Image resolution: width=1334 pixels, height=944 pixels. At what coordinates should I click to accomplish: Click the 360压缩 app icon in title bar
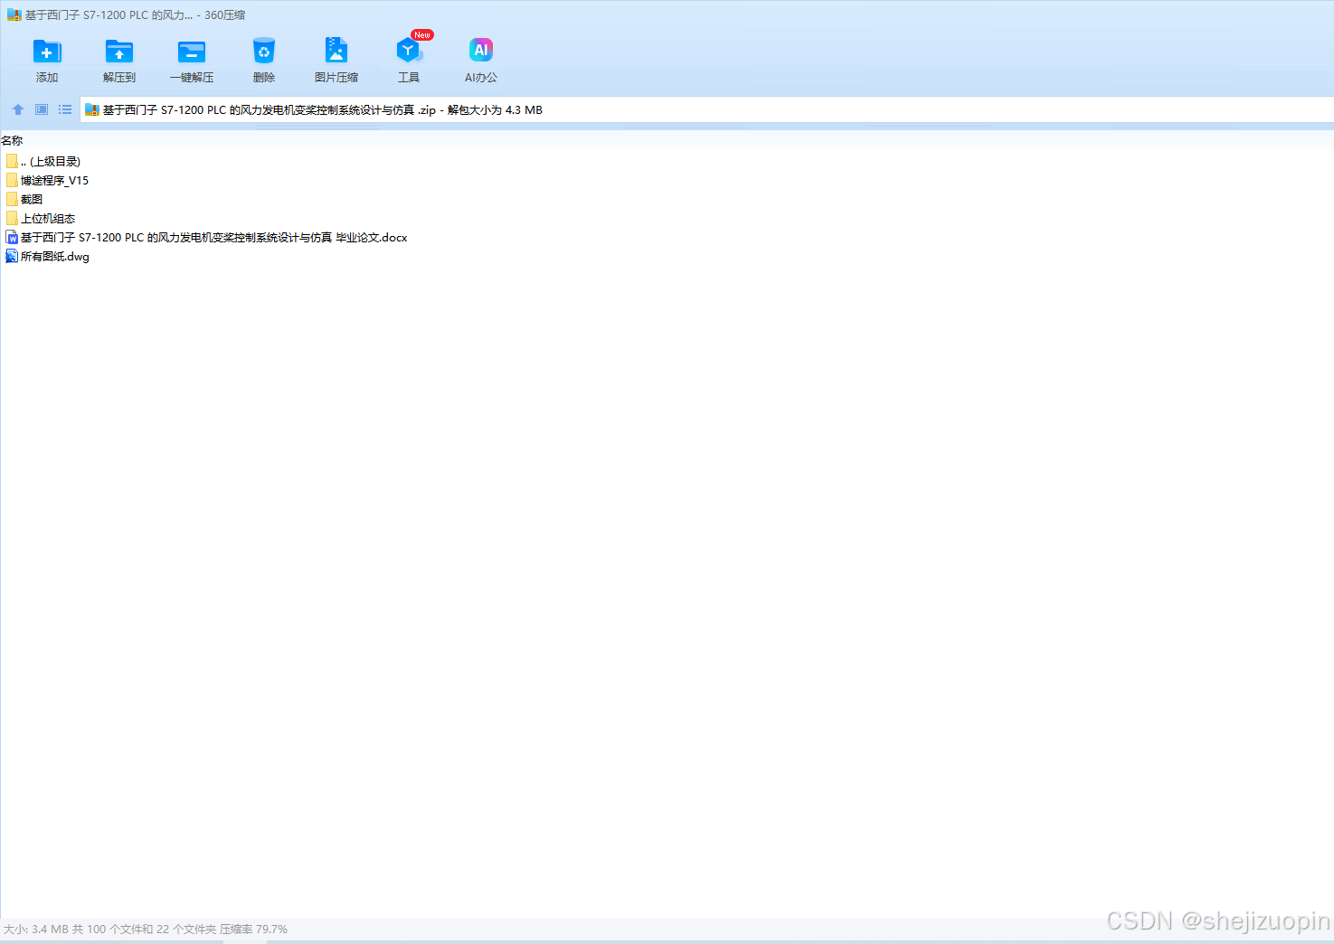[14, 15]
